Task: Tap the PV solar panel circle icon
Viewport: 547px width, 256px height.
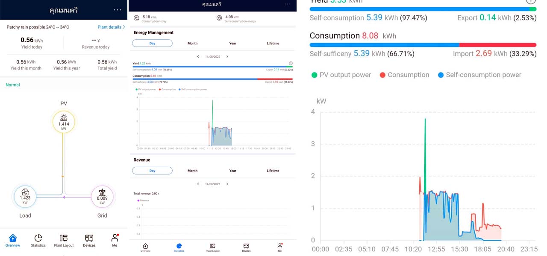Action: 64,122
